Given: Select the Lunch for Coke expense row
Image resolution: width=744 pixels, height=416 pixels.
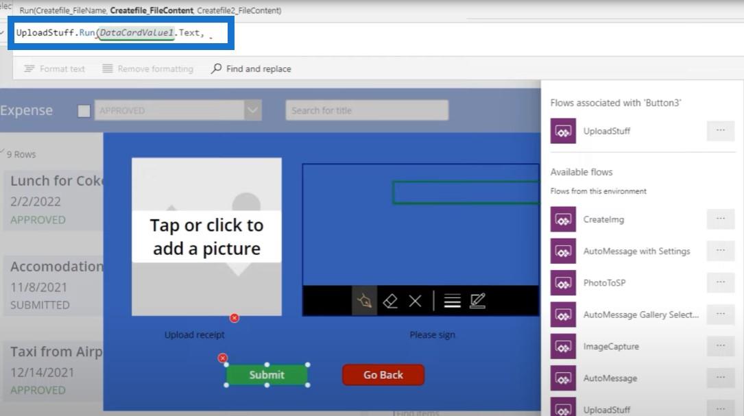Looking at the screenshot, I should pyautogui.click(x=53, y=200).
